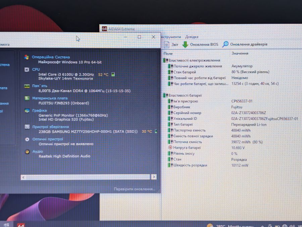Viewport: 302px width, 227px height.
Task: Click the motherboard icon beside Материнська плата
Action: pos(27,98)
